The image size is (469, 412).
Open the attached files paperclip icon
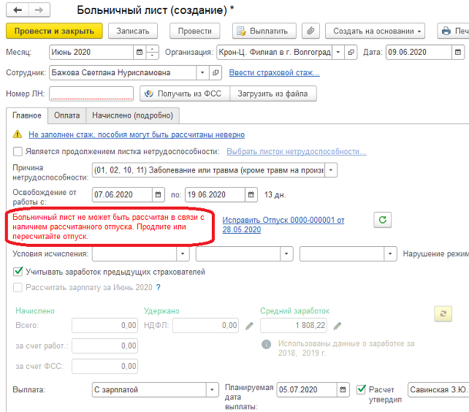pyautogui.click(x=310, y=31)
